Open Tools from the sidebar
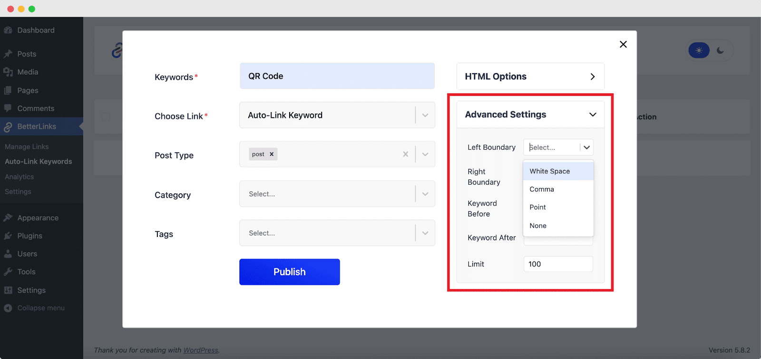Image resolution: width=761 pixels, height=359 pixels. tap(26, 272)
